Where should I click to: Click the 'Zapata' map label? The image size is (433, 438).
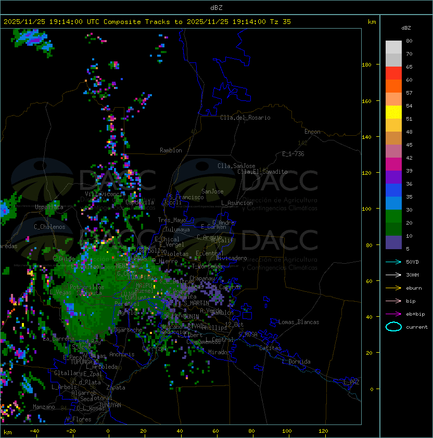116,388
